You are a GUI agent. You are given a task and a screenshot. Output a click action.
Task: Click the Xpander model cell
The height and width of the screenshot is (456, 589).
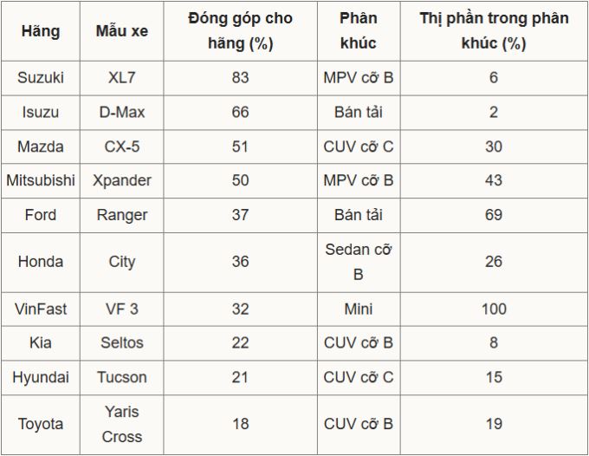tap(121, 180)
